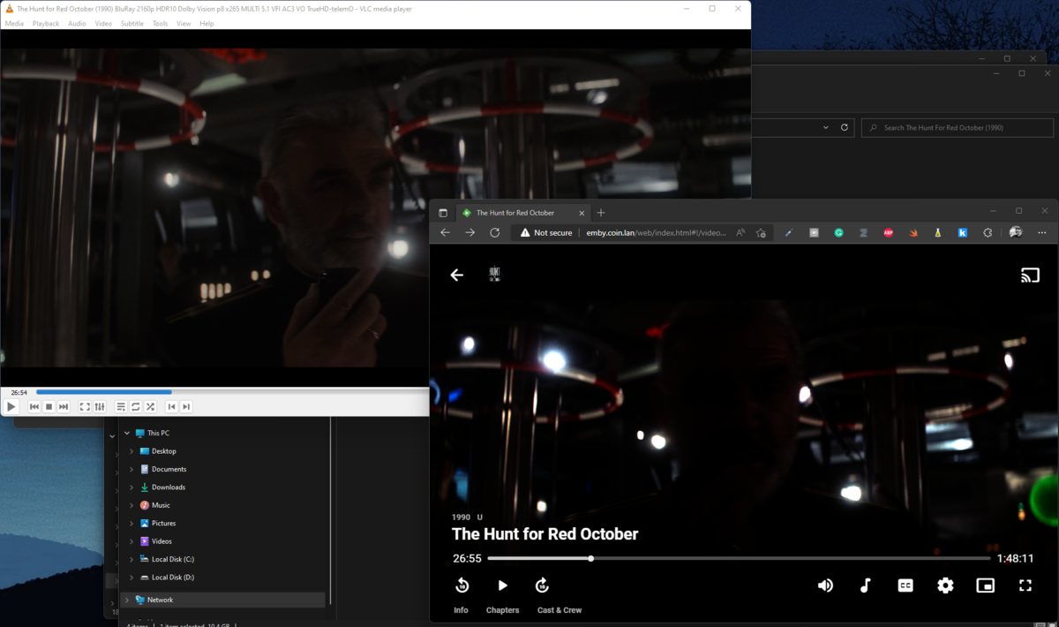Enable picture-in-picture in Emby player
The width and height of the screenshot is (1059, 627).
(x=985, y=585)
